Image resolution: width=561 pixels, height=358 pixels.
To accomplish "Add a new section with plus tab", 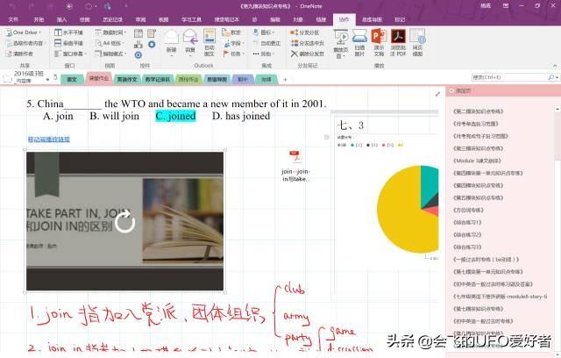I will coord(285,80).
